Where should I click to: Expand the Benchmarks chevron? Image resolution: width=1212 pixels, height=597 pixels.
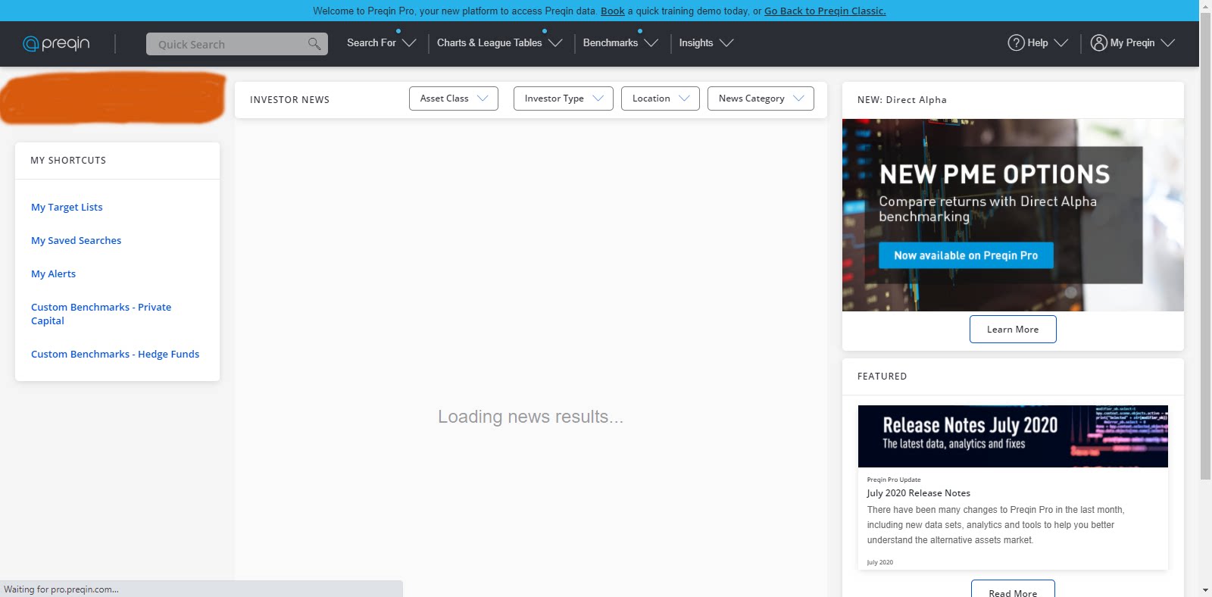point(651,43)
